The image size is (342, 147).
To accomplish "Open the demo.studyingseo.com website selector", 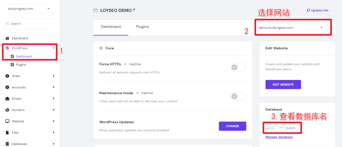I will pyautogui.click(x=292, y=28).
